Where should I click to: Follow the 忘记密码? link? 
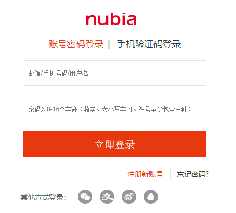[193, 174]
